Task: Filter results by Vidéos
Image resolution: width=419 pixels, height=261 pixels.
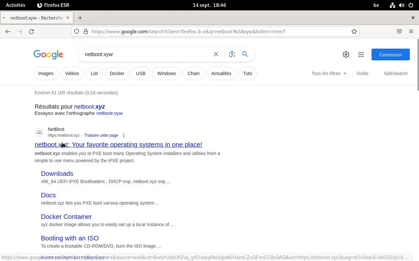Action: pos(72,73)
